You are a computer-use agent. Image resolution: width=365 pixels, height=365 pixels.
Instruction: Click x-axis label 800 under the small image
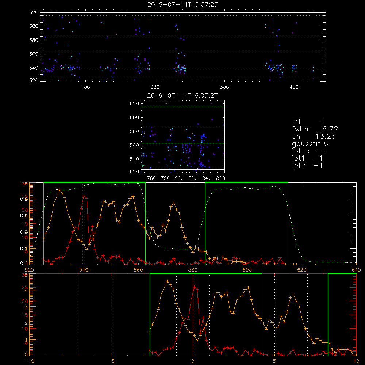[x=179, y=178]
